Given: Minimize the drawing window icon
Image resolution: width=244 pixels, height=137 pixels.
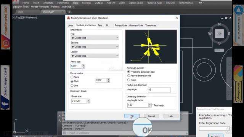Looking at the screenshot, I should tap(222, 18).
